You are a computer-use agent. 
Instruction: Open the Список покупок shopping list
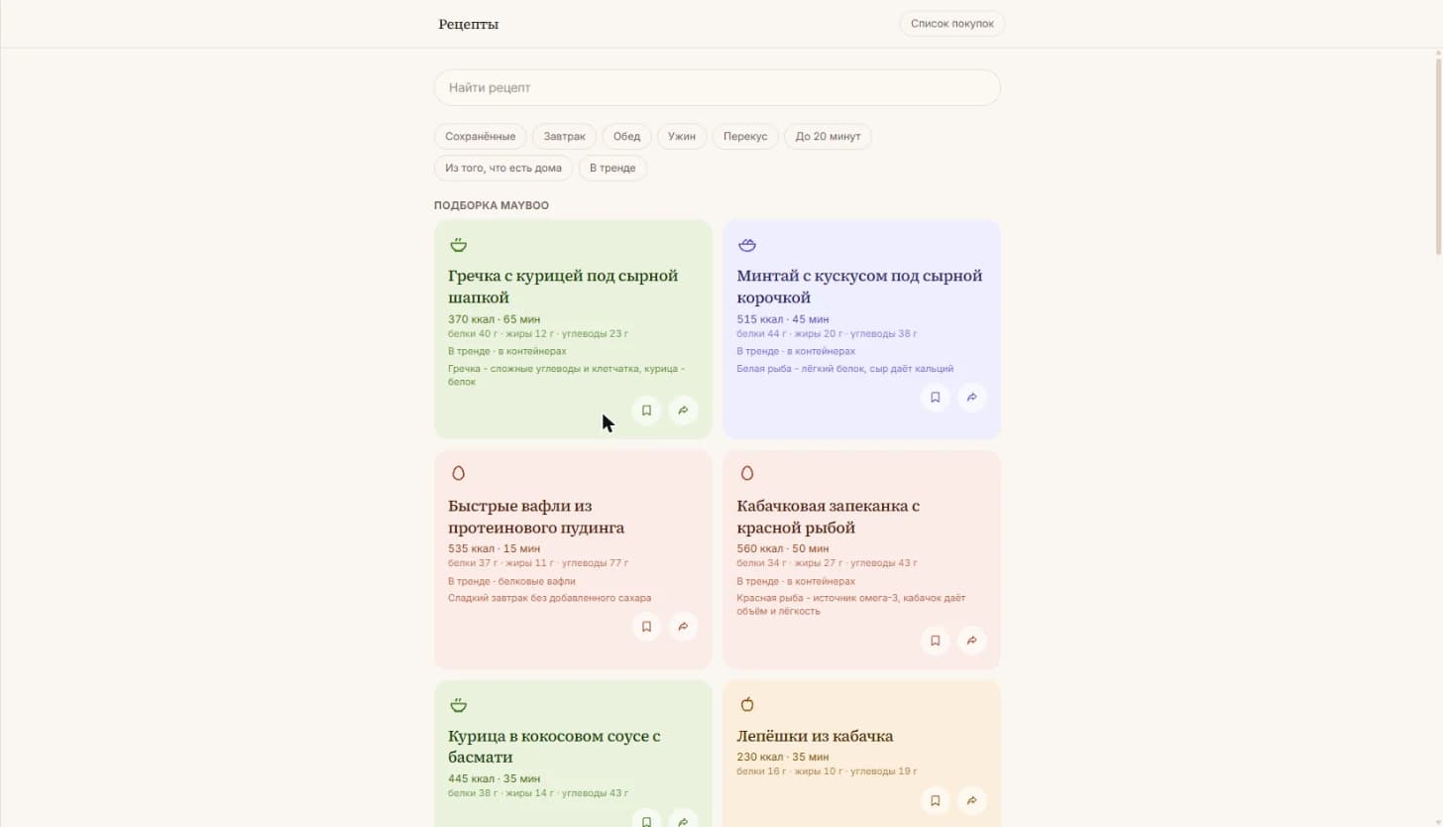pyautogui.click(x=952, y=24)
